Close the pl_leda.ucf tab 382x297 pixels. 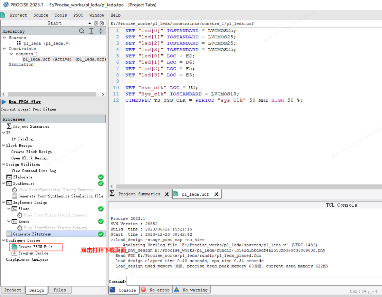pos(216,194)
